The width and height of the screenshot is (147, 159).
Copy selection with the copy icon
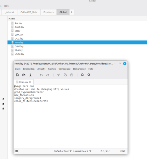pyautogui.click(x=65, y=75)
